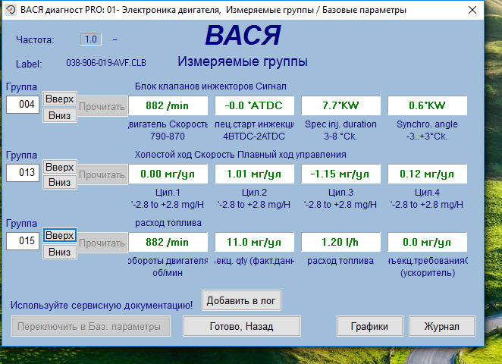
Task: Select the group 013 number field
Action: [23, 173]
